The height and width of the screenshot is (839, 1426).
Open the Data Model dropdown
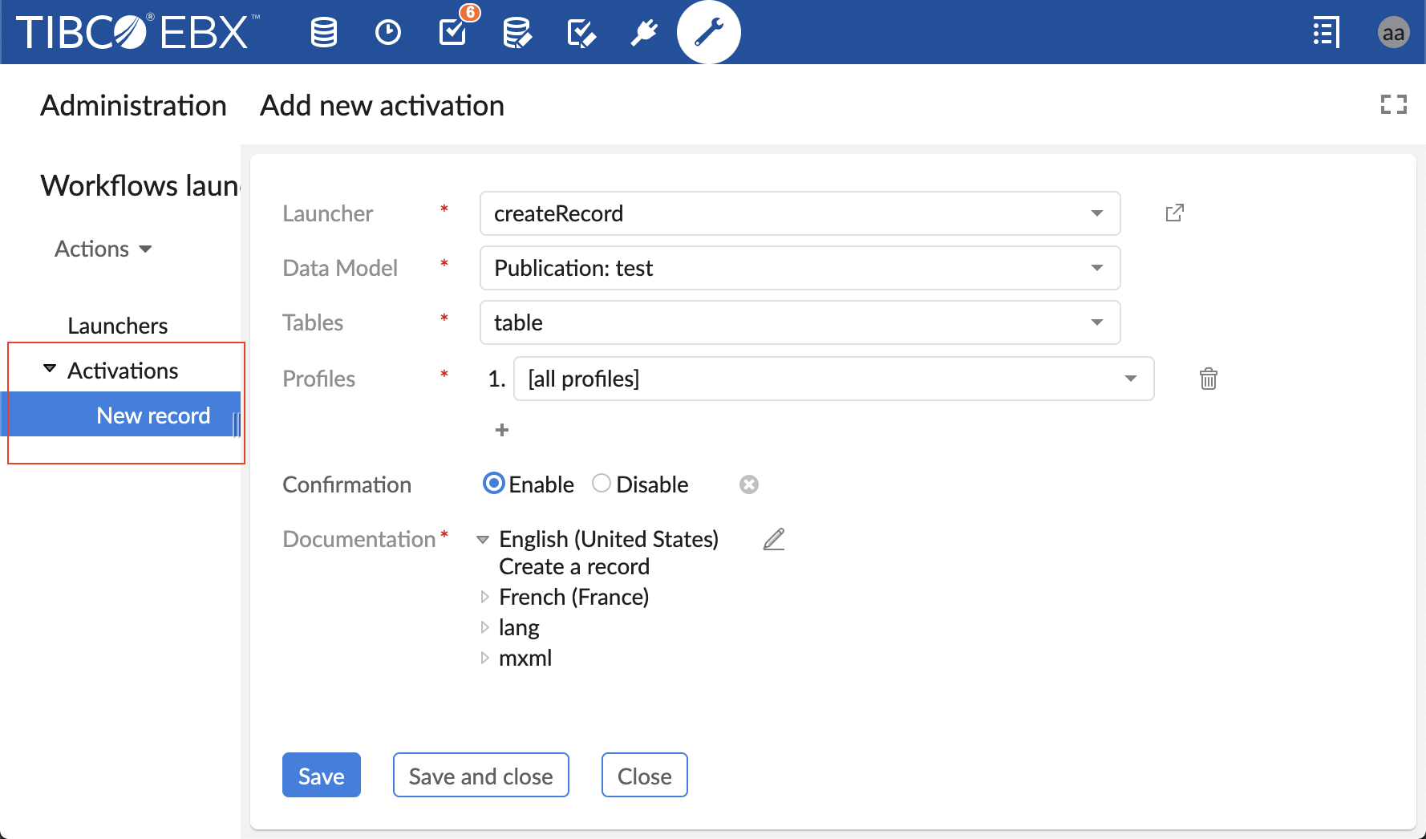coord(799,268)
